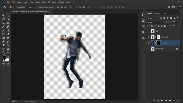Toggle Quick Mask mode
Screen dimensions: 183x103
click(x=3, y=64)
